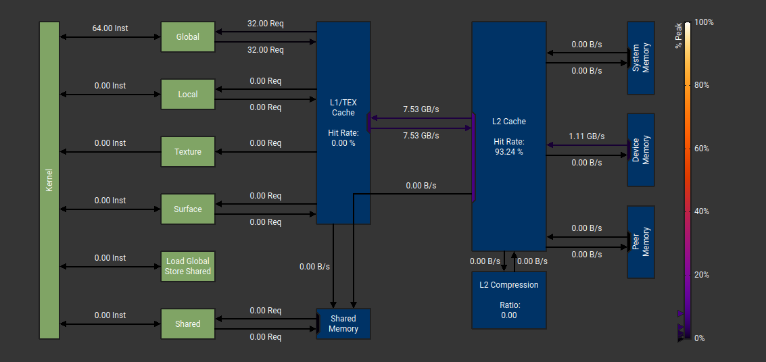The height and width of the screenshot is (362, 766).
Task: Click the 100% scale label
Action: (x=704, y=22)
